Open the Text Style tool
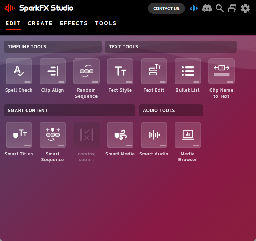 tap(120, 71)
